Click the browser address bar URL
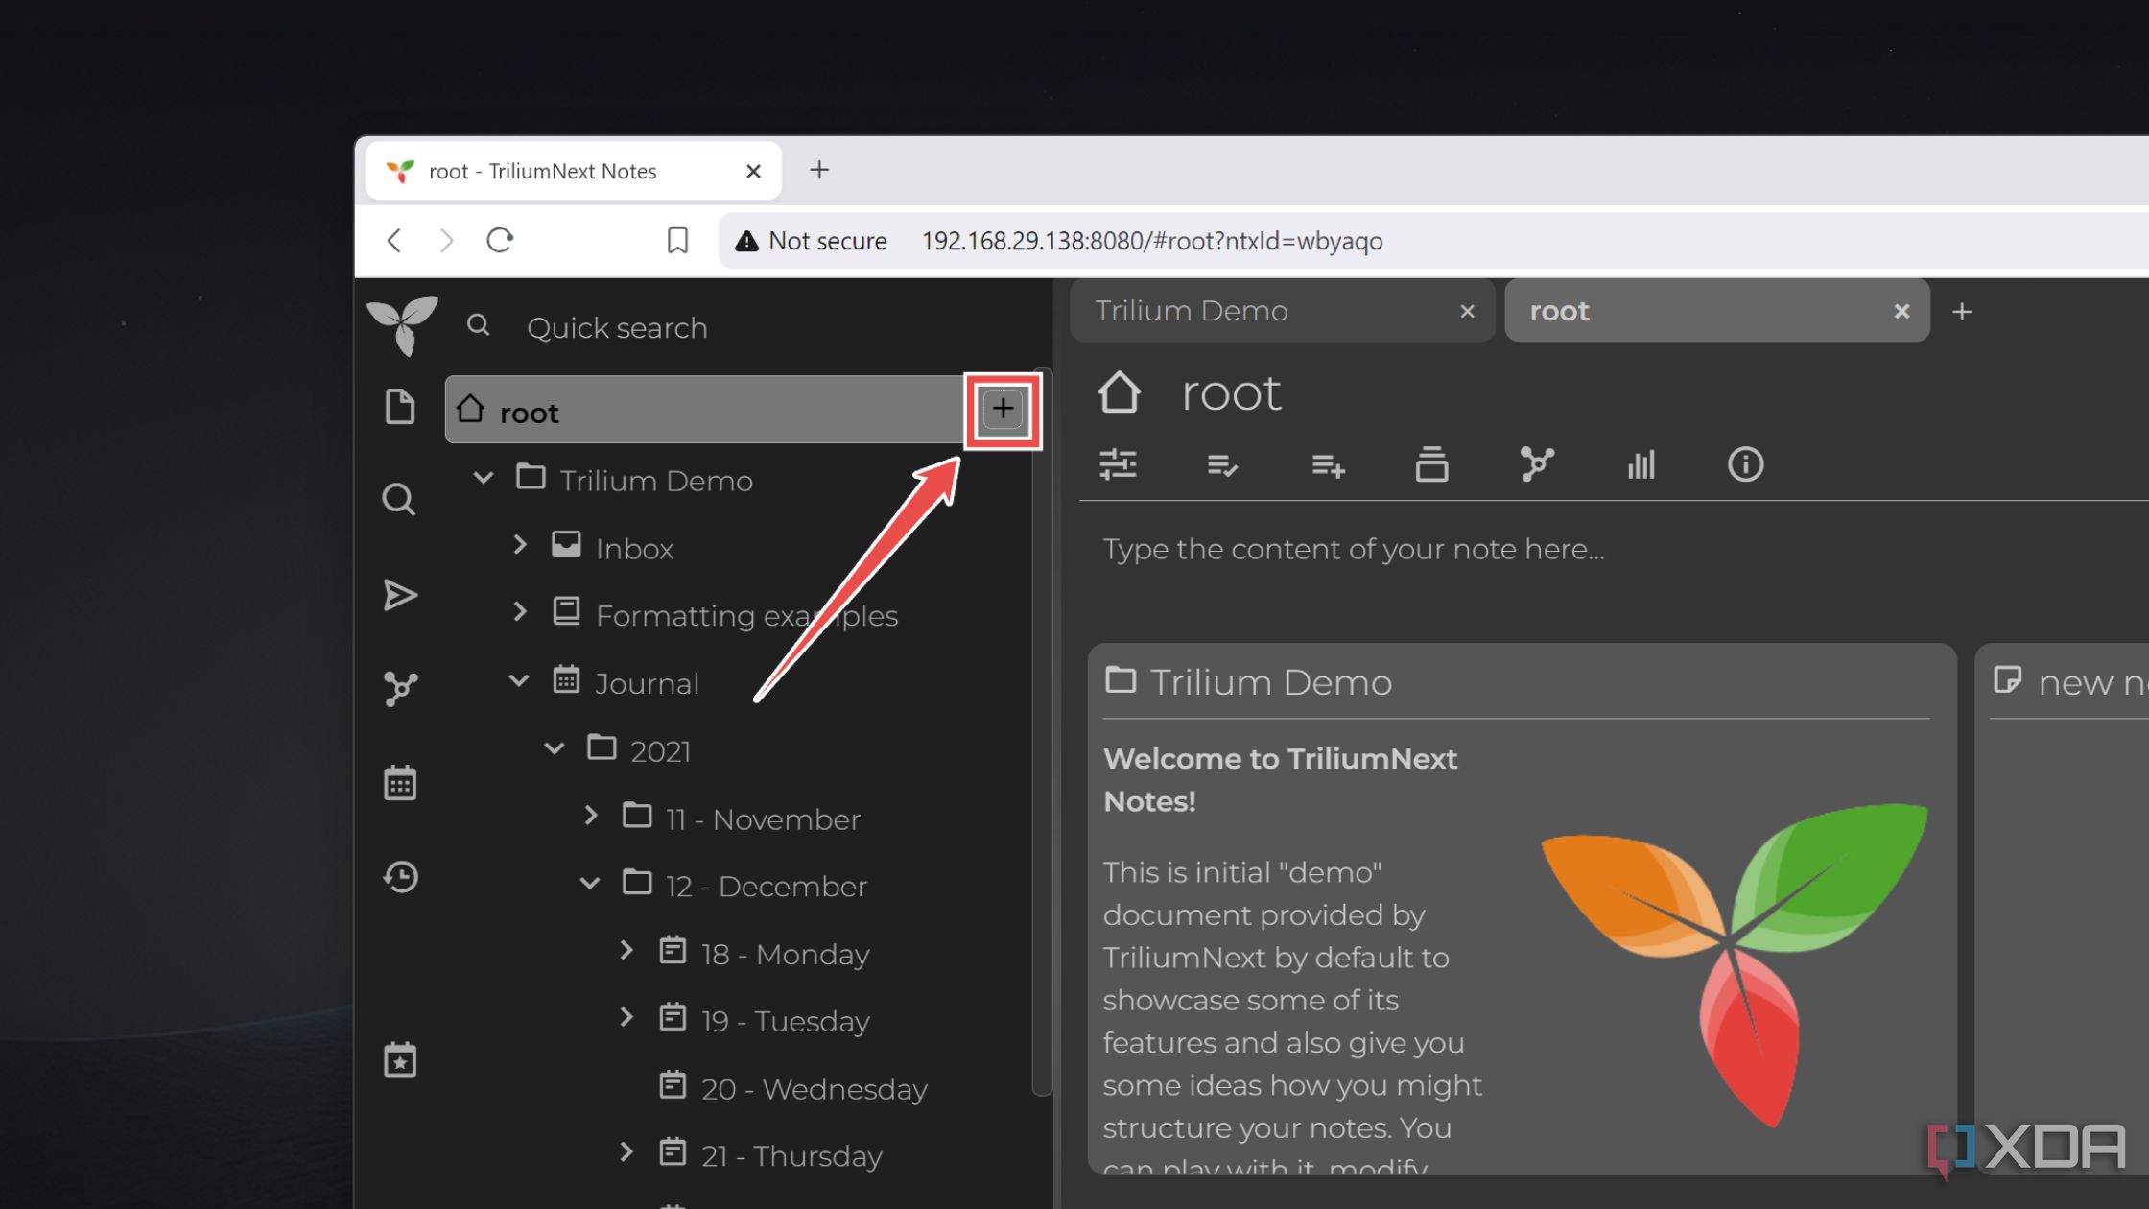Screen dimensions: 2149x1209 pos(1152,241)
